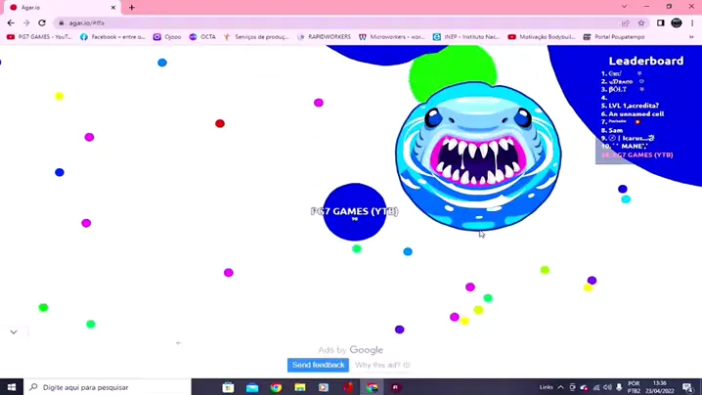Select the Agar.io browser tab
The image size is (702, 395).
[59, 8]
